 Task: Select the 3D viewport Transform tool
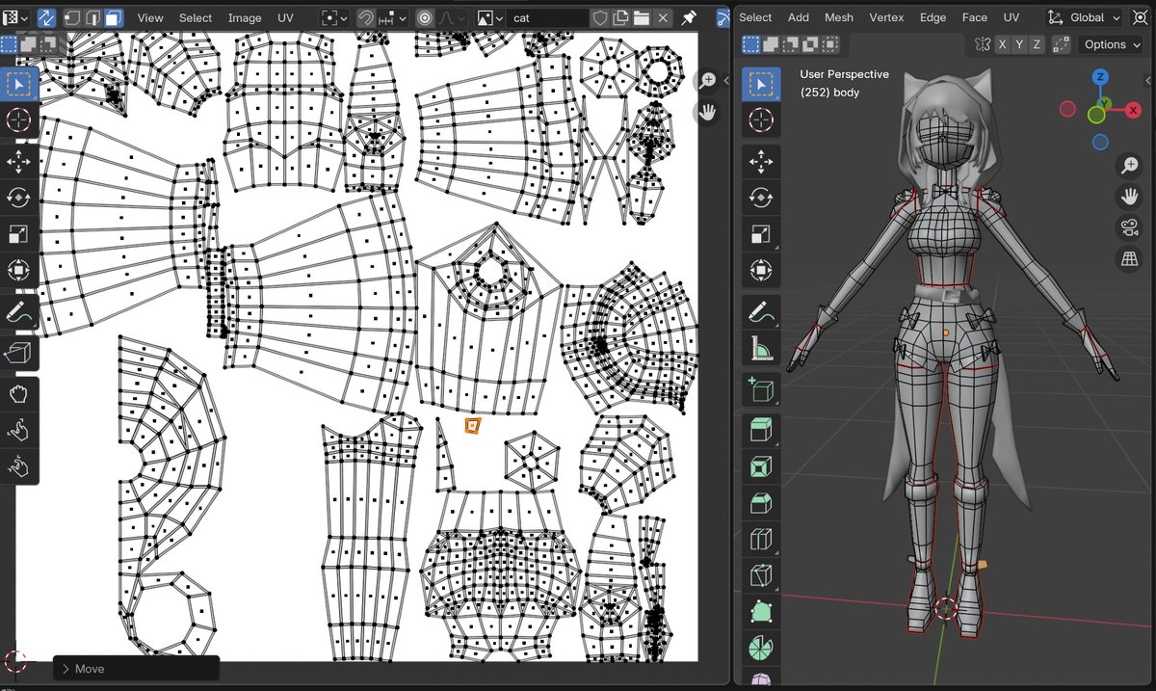[x=761, y=270]
